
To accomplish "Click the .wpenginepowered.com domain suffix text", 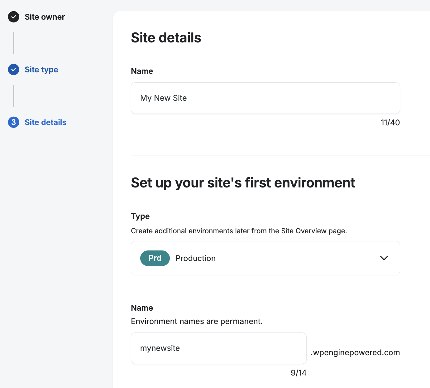I will click(x=355, y=352).
